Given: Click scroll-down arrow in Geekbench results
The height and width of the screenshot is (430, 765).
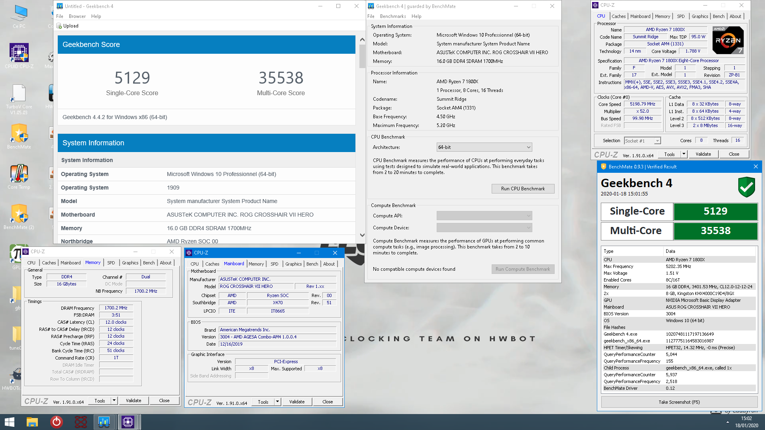Looking at the screenshot, I should 362,235.
